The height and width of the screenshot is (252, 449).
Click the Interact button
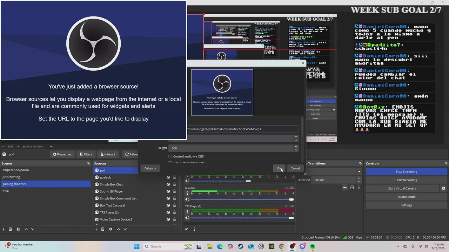tap(108, 154)
